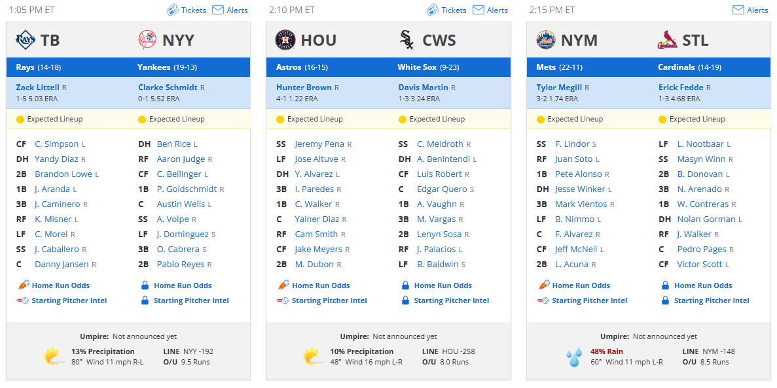Open Tickets icon for TB vs NYY game

172,10
